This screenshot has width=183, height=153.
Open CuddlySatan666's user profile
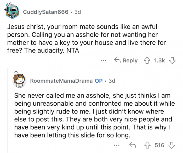pyautogui.click(x=46, y=12)
